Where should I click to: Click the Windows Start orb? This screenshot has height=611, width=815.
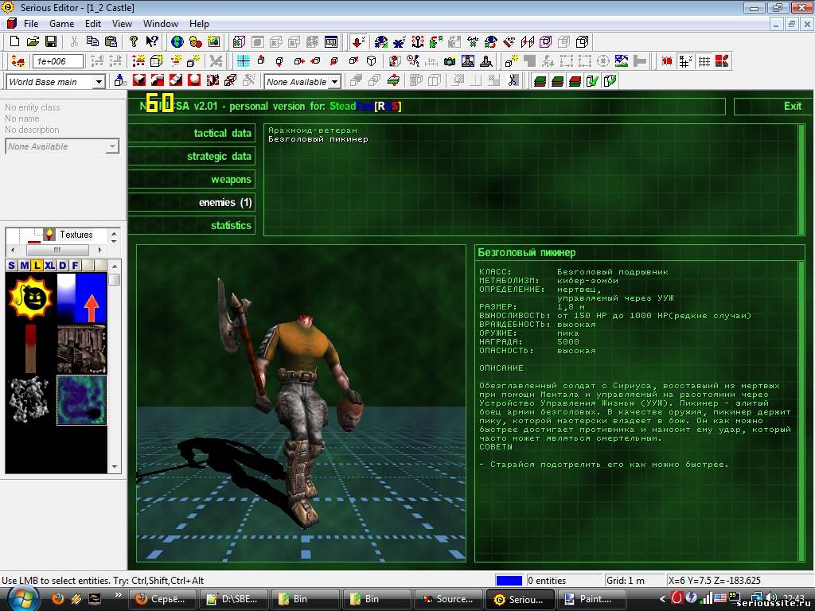pyautogui.click(x=21, y=598)
